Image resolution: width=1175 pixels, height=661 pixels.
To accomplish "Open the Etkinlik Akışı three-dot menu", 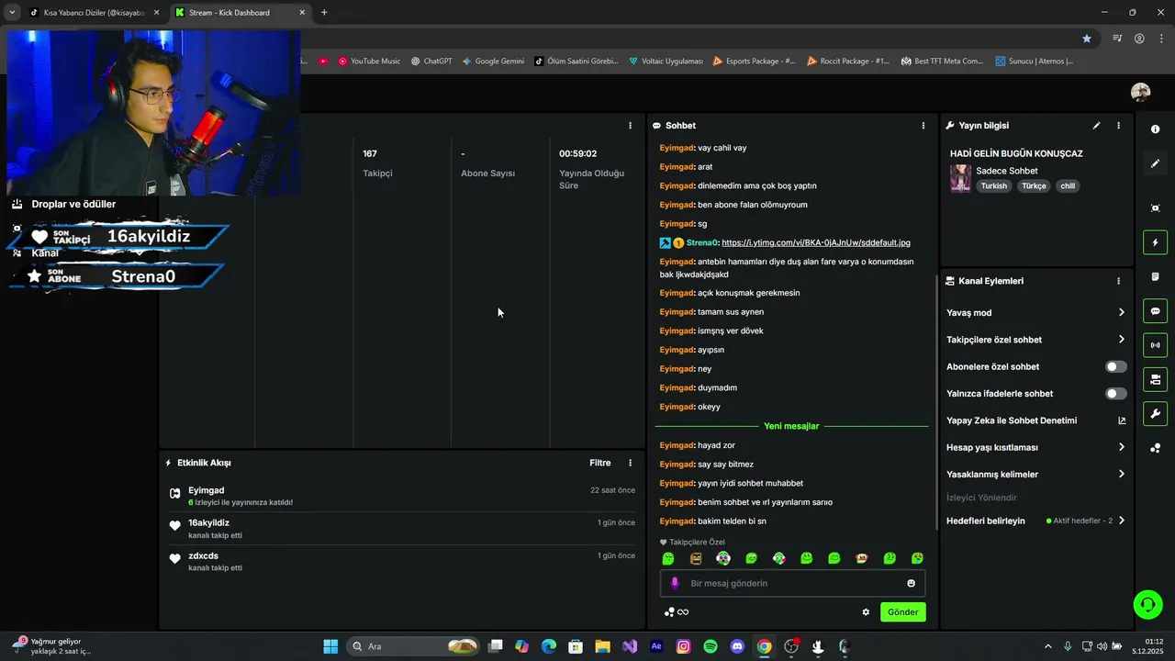I will tap(630, 463).
